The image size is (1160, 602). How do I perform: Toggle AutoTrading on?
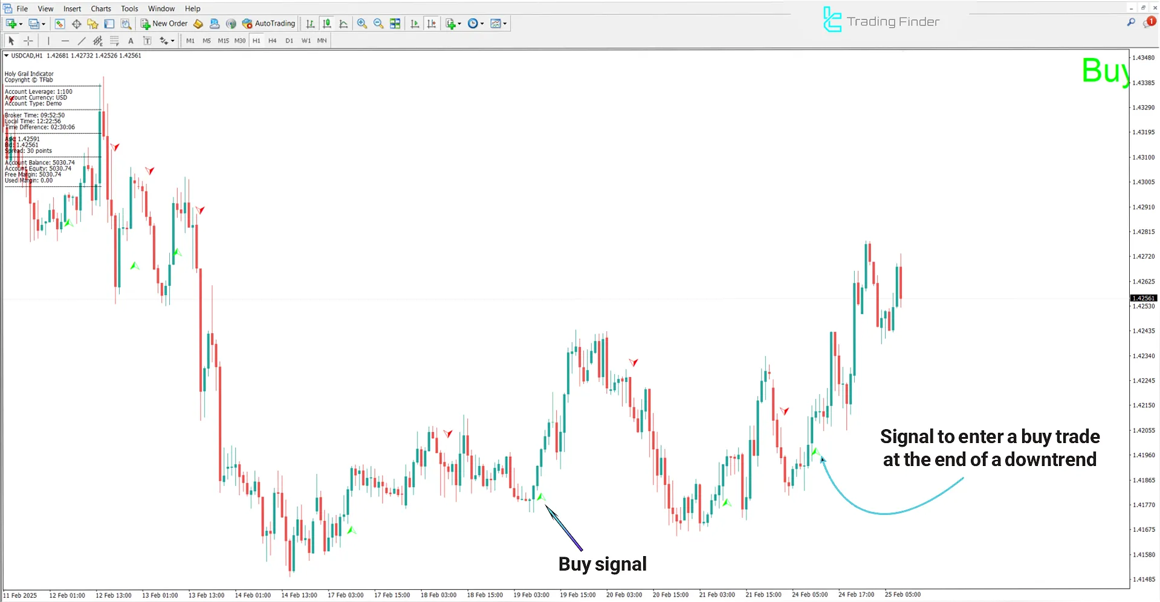point(268,24)
